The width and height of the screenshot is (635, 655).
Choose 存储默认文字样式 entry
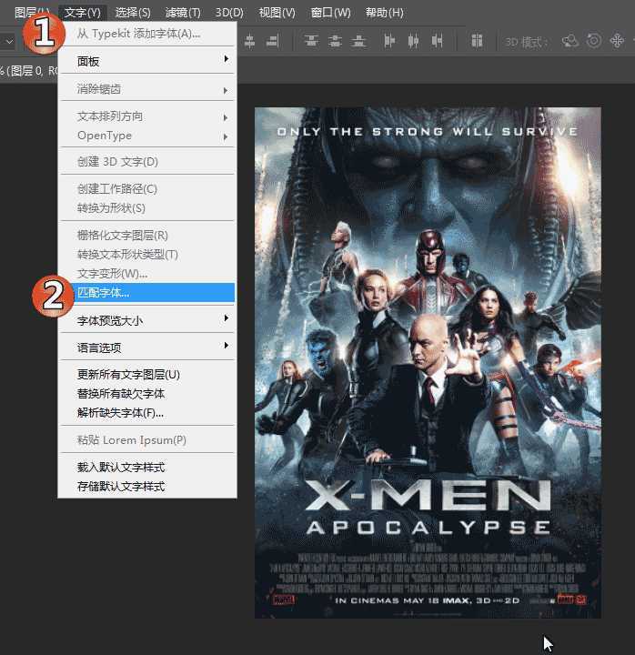coord(146,487)
